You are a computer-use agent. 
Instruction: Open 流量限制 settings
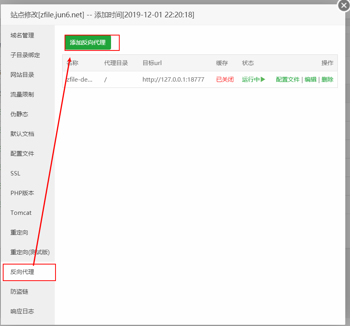tap(22, 95)
